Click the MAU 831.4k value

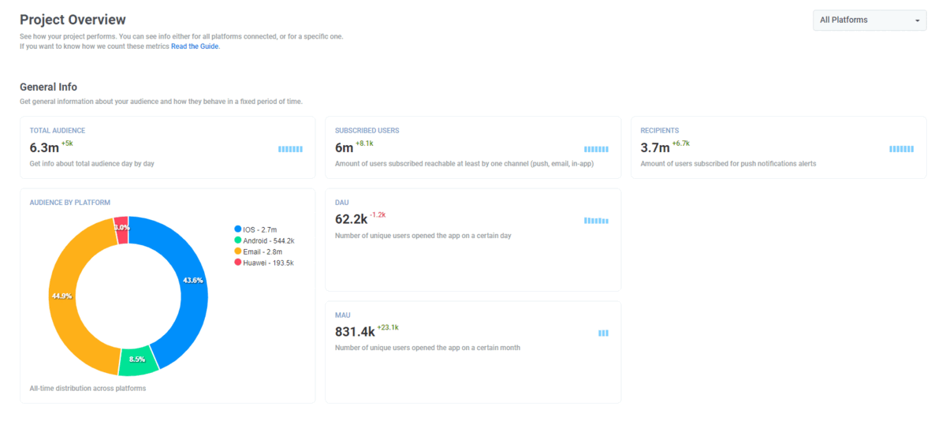click(355, 332)
